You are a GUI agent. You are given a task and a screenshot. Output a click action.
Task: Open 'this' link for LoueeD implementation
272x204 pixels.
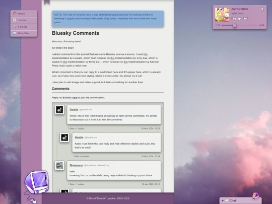pyautogui.click(x=146, y=54)
